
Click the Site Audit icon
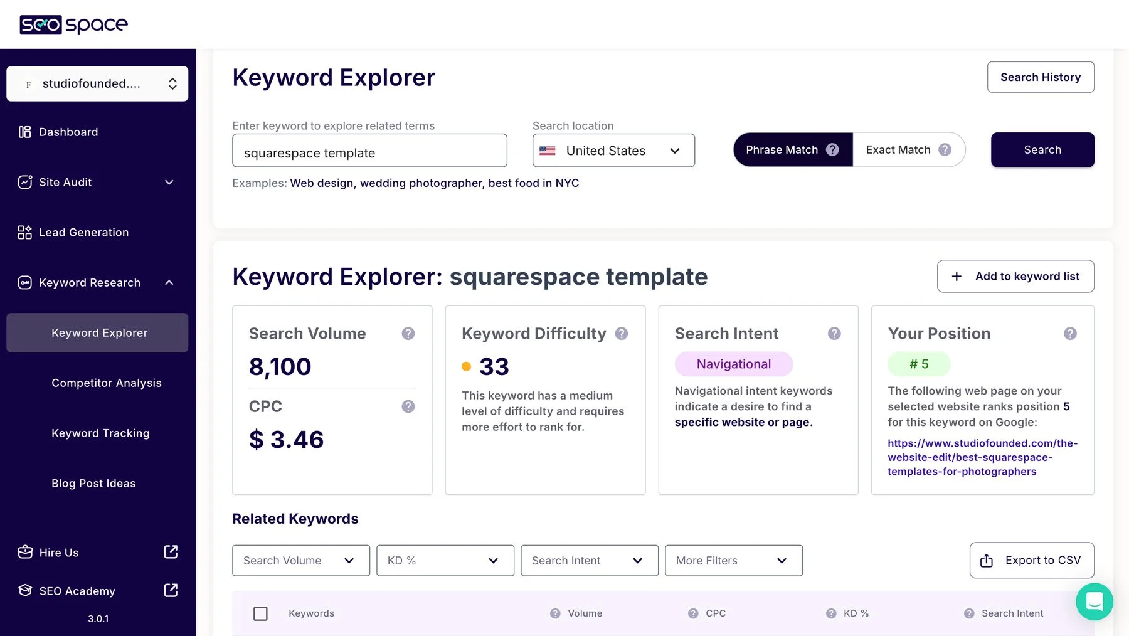point(24,182)
